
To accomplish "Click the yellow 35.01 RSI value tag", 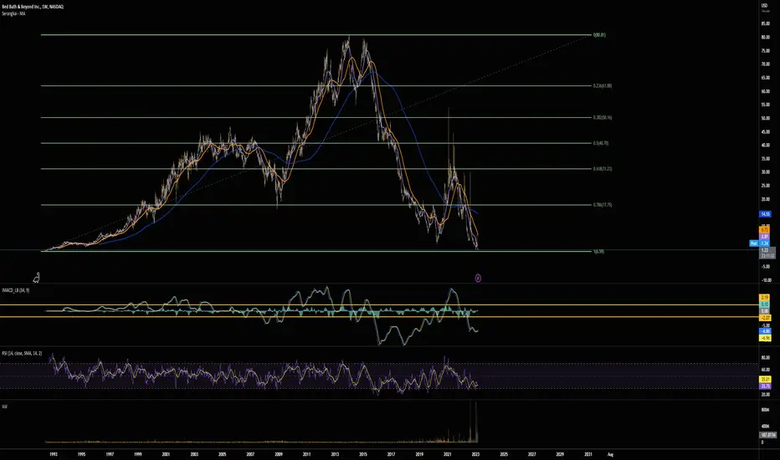I will click(x=765, y=379).
